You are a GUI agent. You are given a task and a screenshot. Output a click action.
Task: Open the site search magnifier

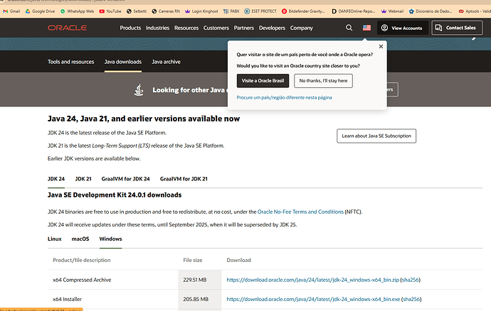click(x=349, y=28)
